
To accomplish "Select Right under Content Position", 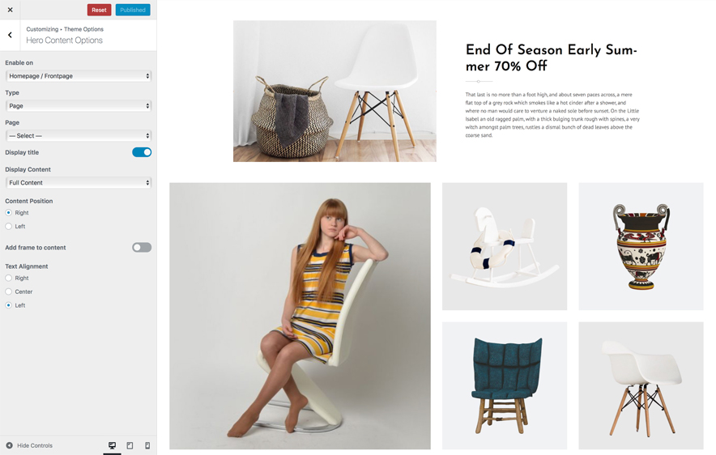I will tap(9, 213).
